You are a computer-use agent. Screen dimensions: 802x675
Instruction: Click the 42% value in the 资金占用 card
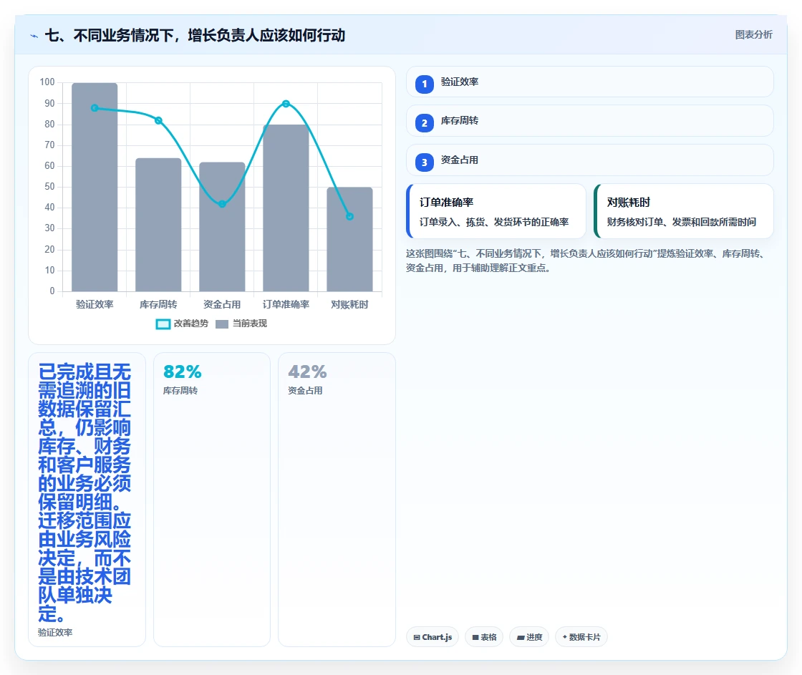pos(307,372)
